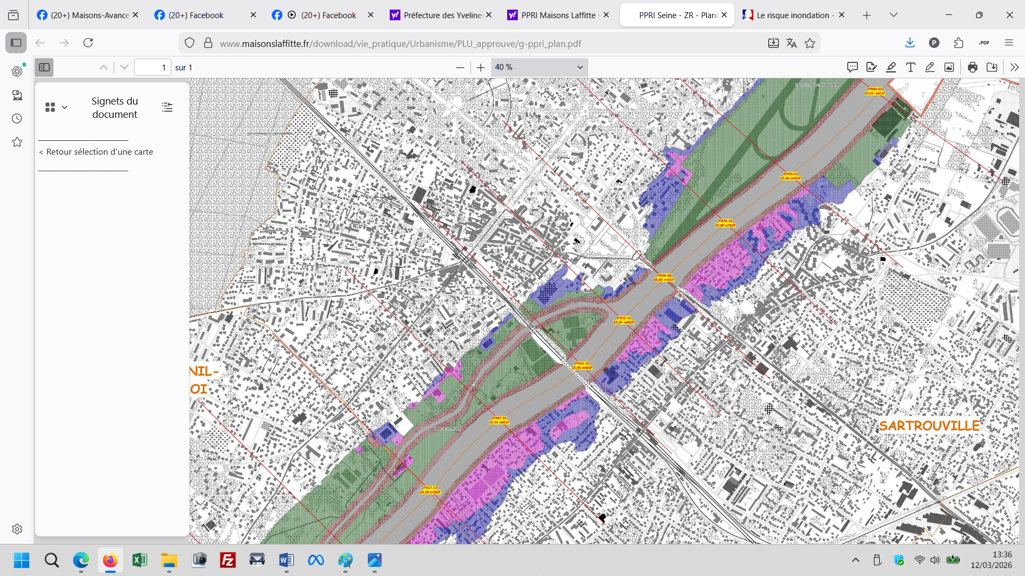1025x576 pixels.
Task: Select the add text tool
Action: pyautogui.click(x=911, y=67)
